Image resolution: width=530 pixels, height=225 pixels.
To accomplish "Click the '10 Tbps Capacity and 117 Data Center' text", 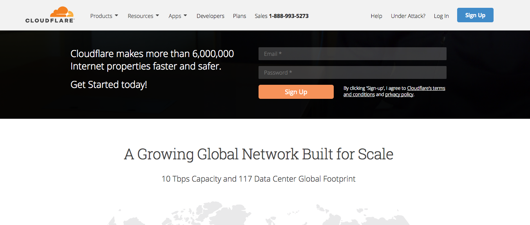I will tap(229, 179).
